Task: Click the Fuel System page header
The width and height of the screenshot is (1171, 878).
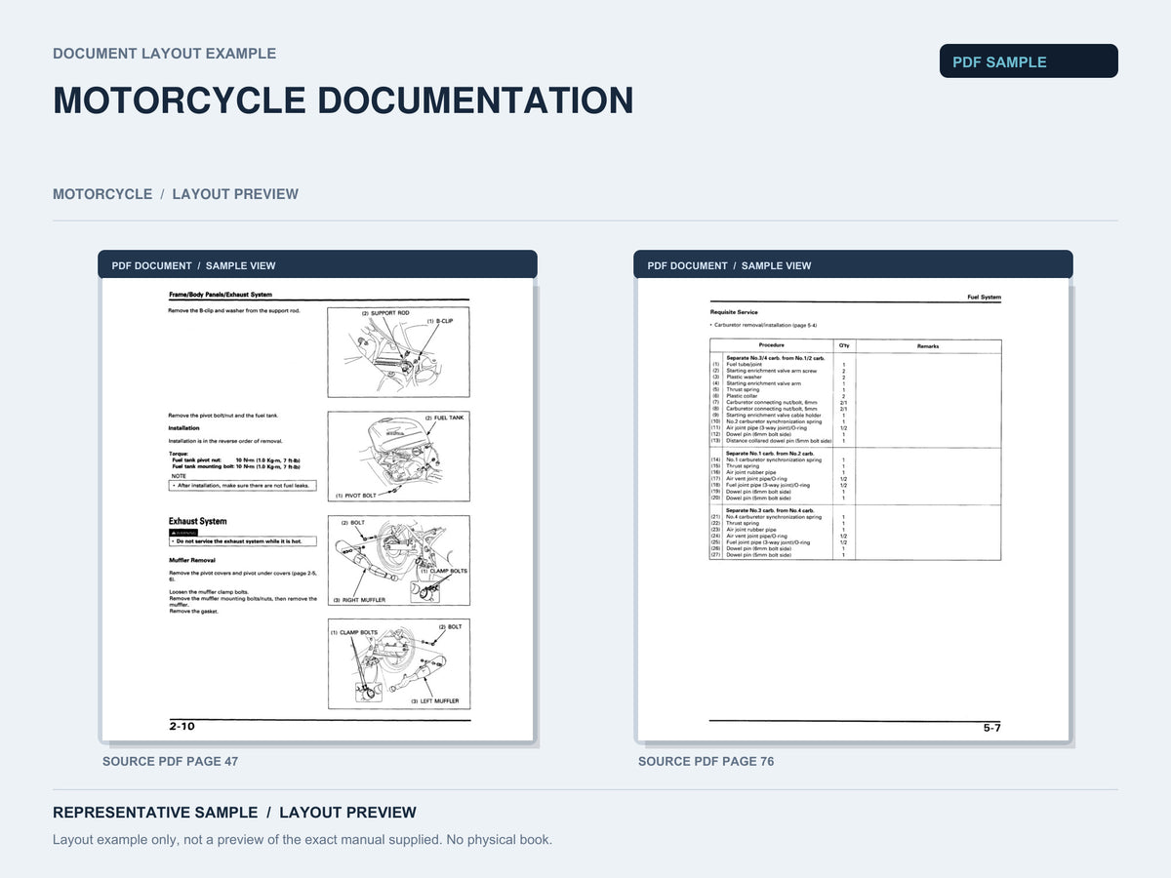Action: coord(984,297)
